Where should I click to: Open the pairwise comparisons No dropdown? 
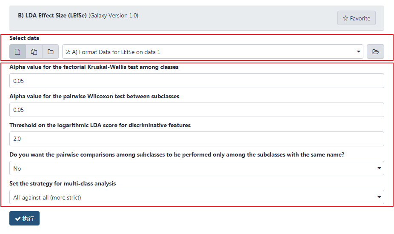197,168
